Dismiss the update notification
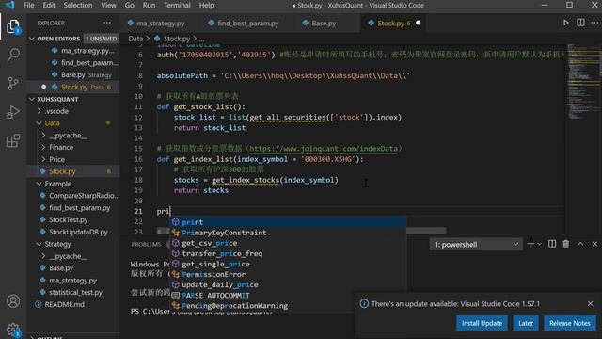Image resolution: width=602 pixels, height=339 pixels. [x=590, y=303]
